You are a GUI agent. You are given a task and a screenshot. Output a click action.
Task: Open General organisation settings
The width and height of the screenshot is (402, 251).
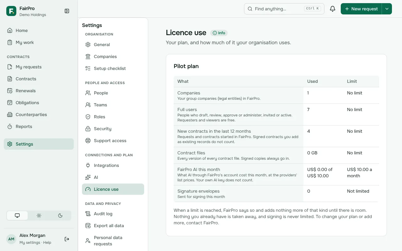coord(113,45)
